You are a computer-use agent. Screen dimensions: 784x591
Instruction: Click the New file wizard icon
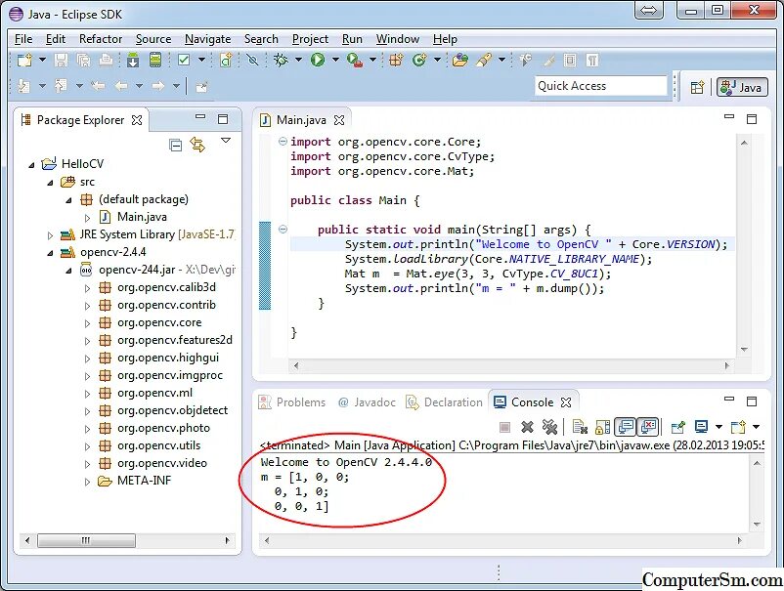tap(24, 60)
